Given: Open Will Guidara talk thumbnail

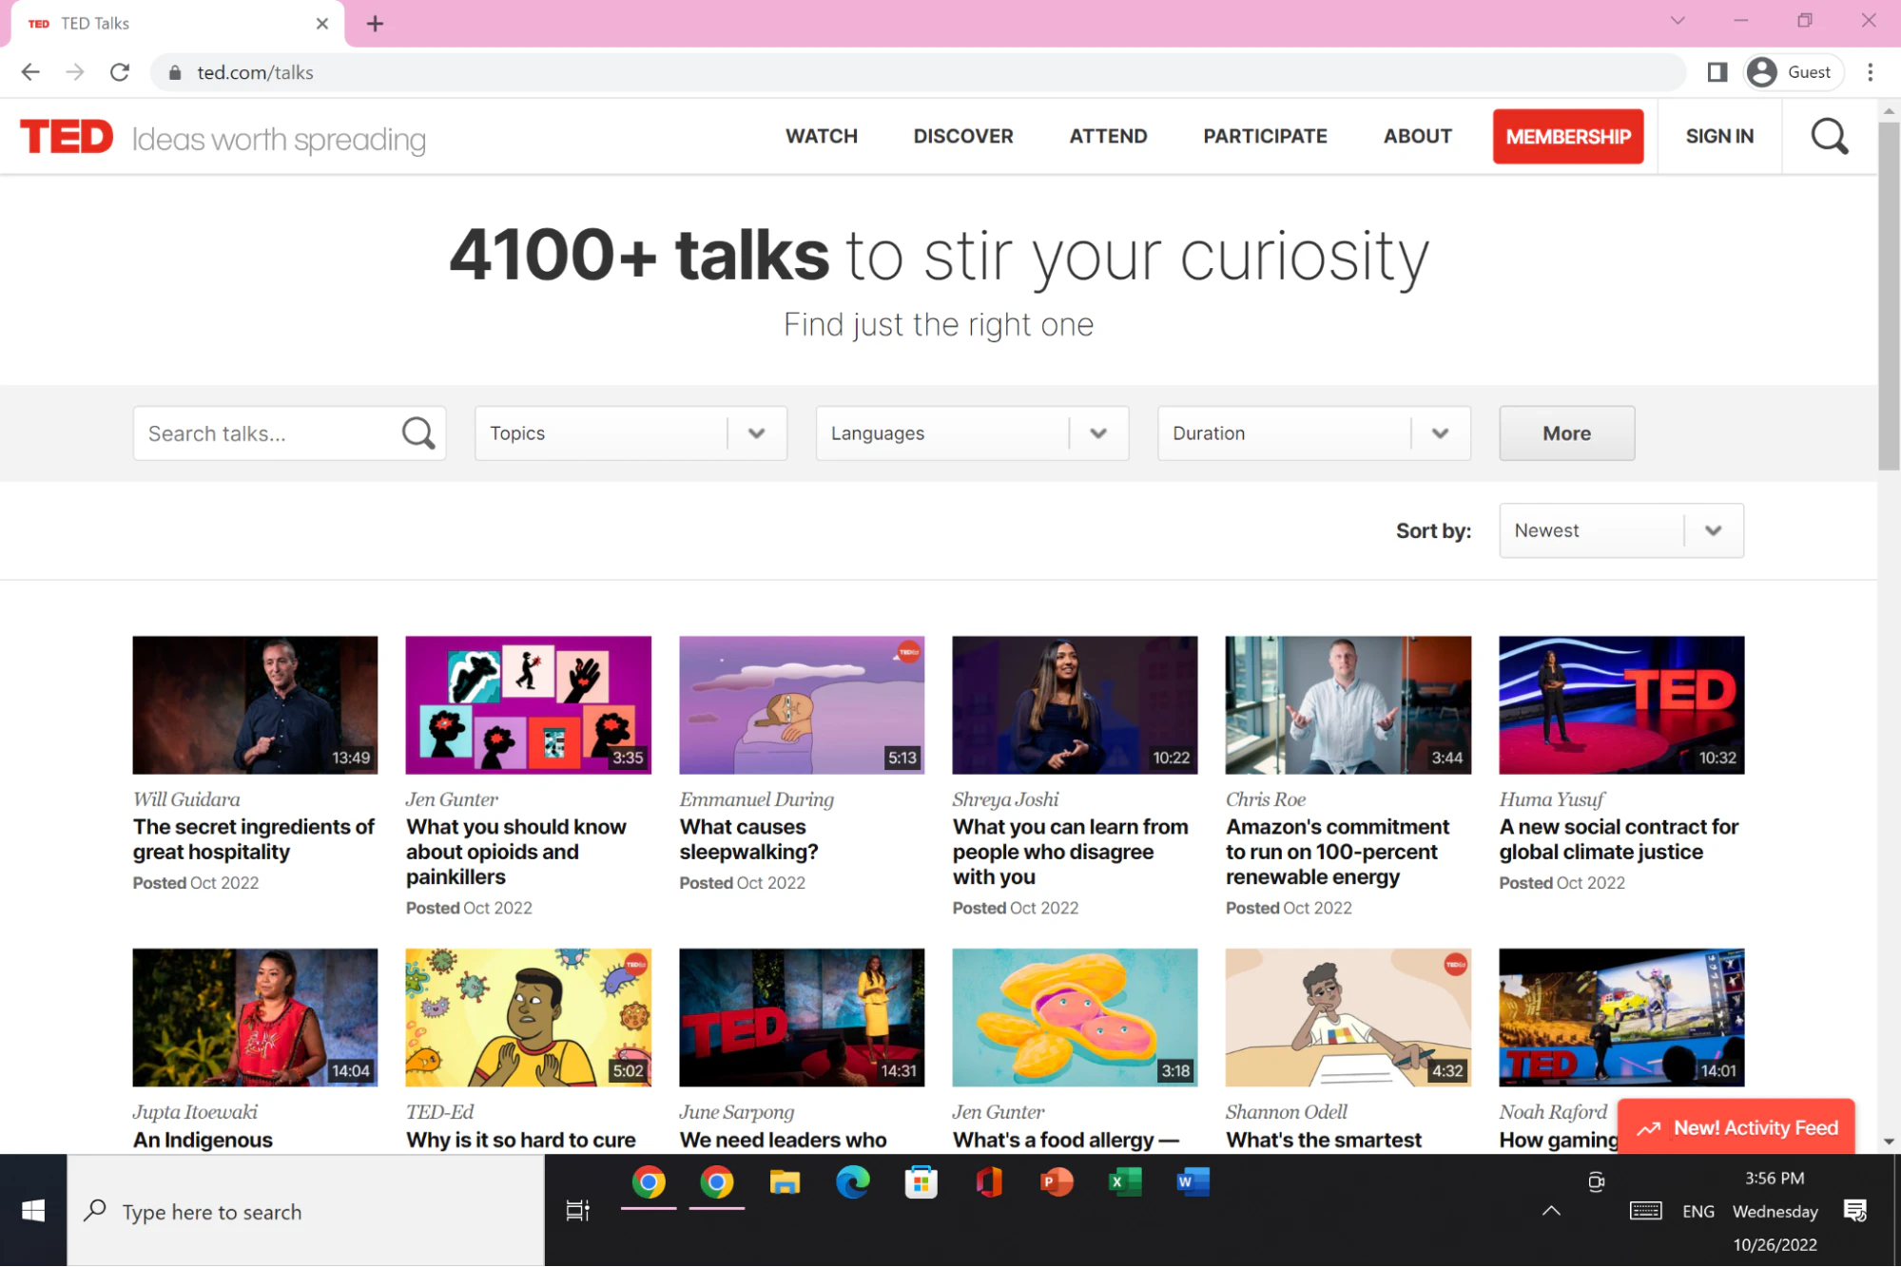Looking at the screenshot, I should tap(255, 705).
